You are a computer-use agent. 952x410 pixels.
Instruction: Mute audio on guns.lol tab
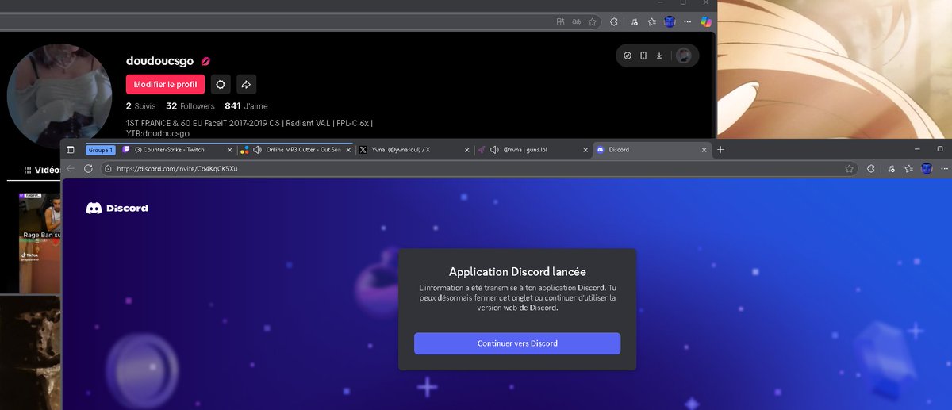(x=494, y=149)
